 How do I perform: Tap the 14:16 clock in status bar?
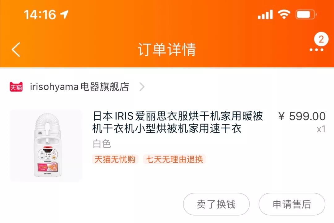click(40, 15)
